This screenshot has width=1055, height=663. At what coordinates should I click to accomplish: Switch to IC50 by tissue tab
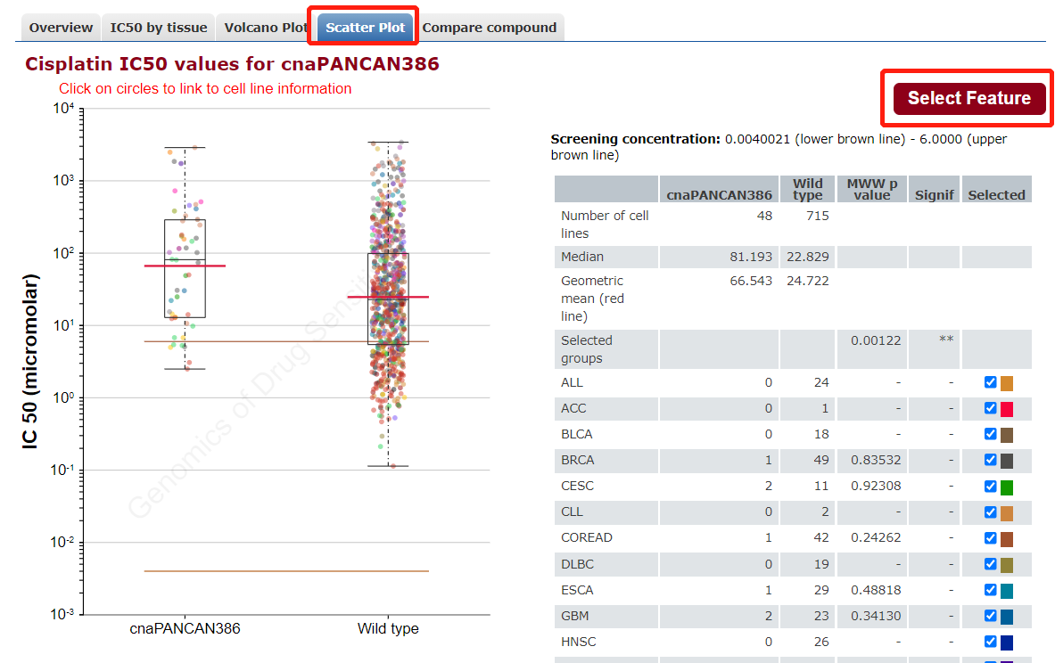coord(159,28)
